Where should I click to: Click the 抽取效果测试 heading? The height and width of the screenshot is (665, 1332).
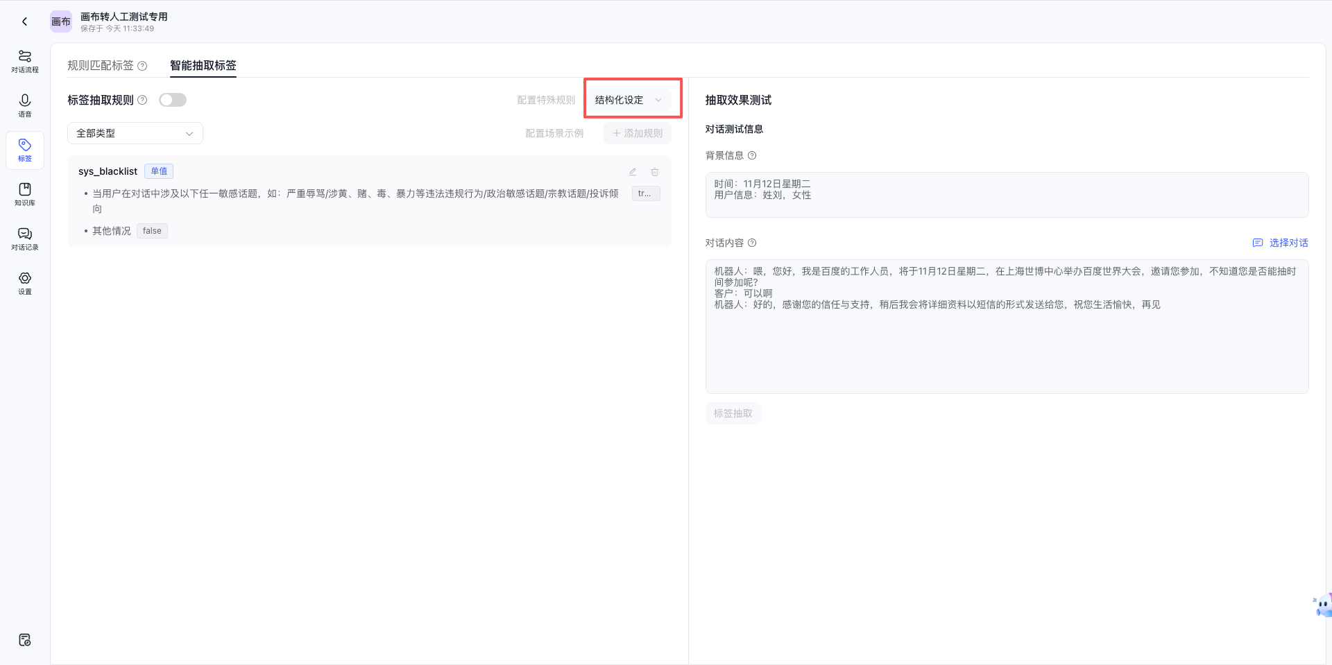click(x=738, y=100)
